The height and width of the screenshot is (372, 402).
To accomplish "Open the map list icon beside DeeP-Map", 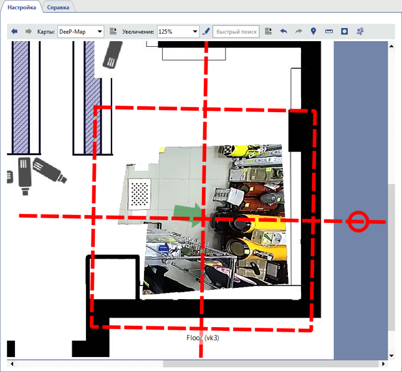I will click(113, 31).
